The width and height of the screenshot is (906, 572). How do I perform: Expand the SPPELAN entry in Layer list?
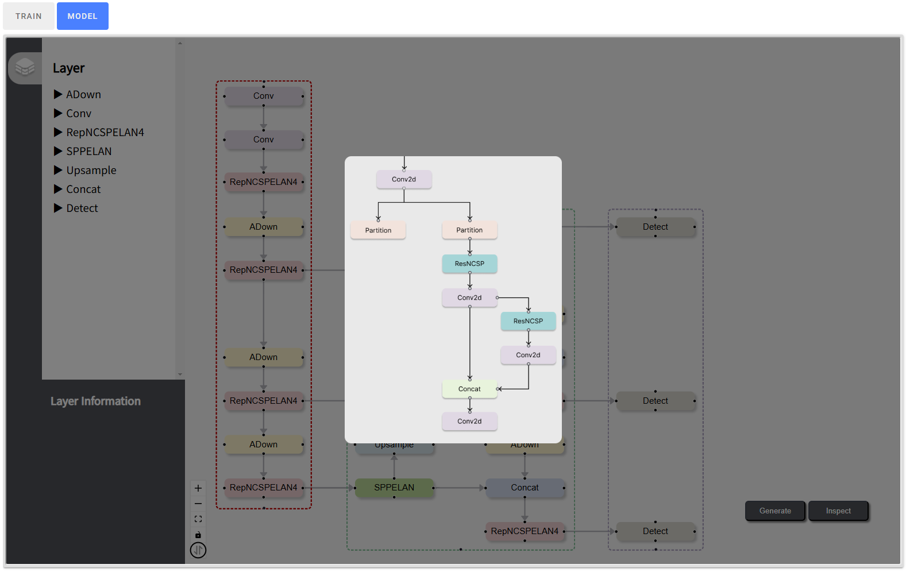tap(83, 151)
